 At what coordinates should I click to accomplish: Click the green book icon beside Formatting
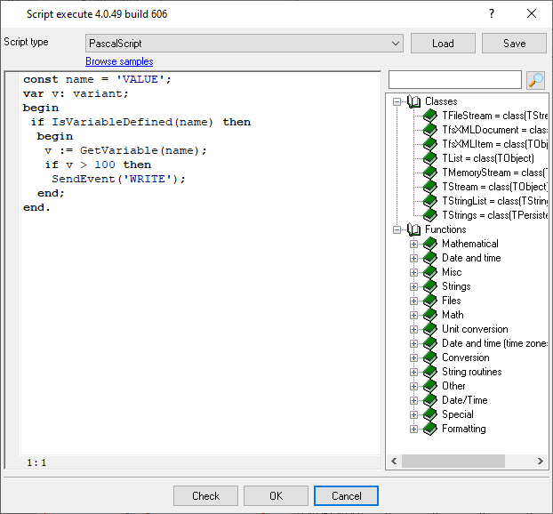[431, 429]
